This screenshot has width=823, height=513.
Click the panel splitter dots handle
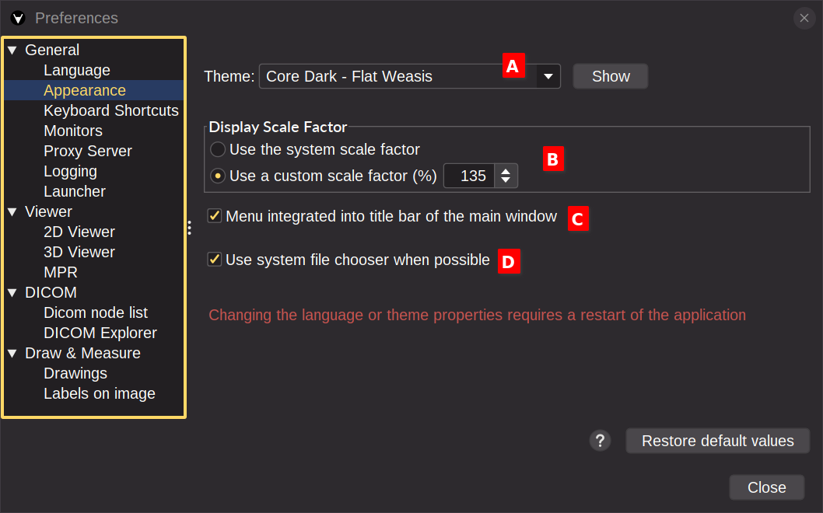pos(190,228)
